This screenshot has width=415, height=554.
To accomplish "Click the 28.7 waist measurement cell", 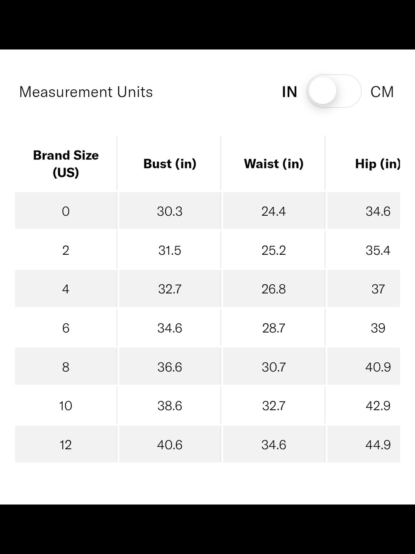I will (274, 328).
